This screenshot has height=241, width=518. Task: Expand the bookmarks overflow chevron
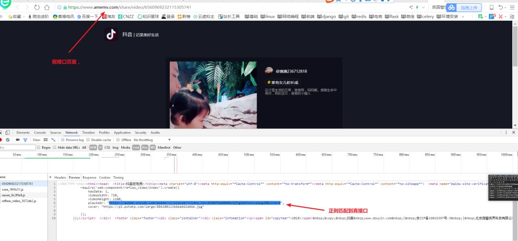pyautogui.click(x=462, y=16)
